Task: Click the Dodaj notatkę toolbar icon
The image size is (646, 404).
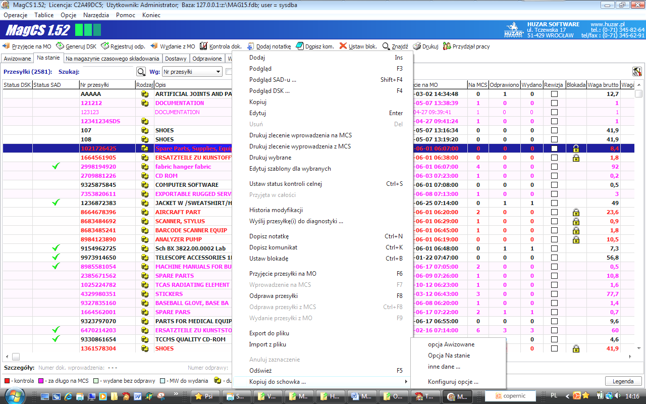Action: 251,46
